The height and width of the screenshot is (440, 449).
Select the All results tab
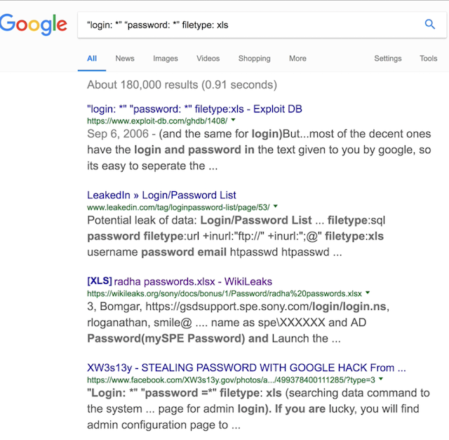(x=92, y=58)
